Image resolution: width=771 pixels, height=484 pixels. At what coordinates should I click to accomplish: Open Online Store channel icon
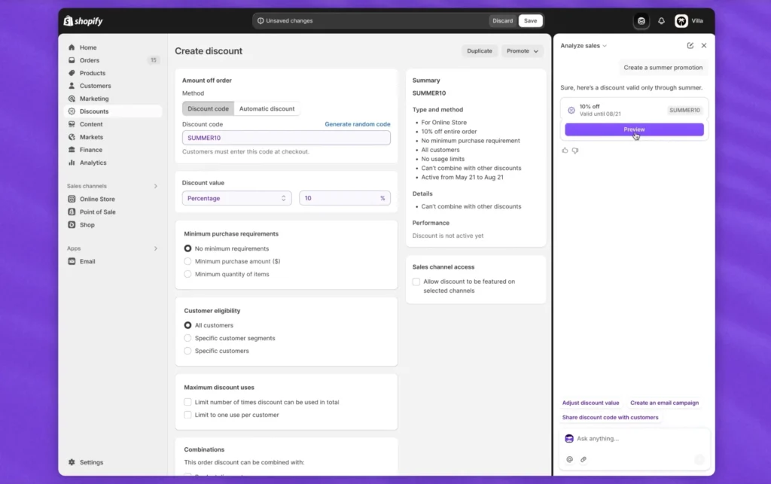72,199
